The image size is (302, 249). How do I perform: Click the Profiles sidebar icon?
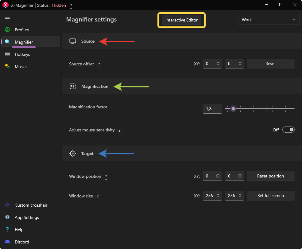[x=7, y=30]
